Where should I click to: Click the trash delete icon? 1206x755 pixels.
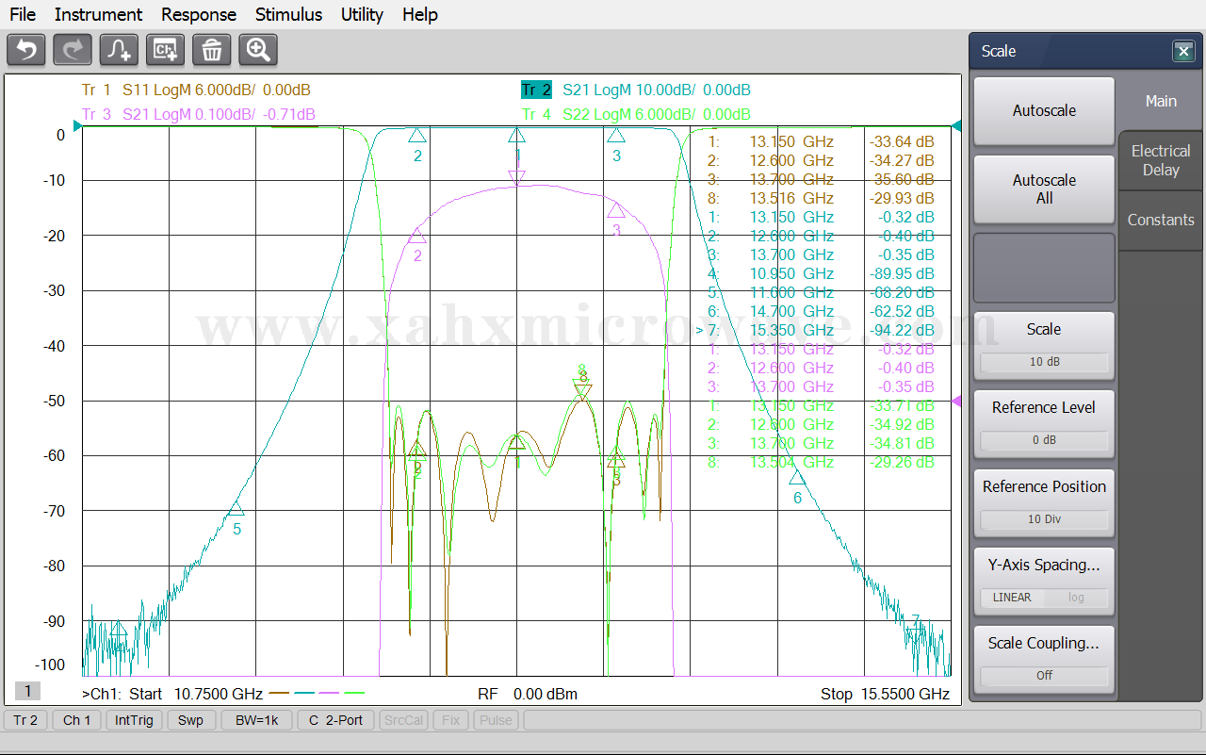pyautogui.click(x=212, y=49)
